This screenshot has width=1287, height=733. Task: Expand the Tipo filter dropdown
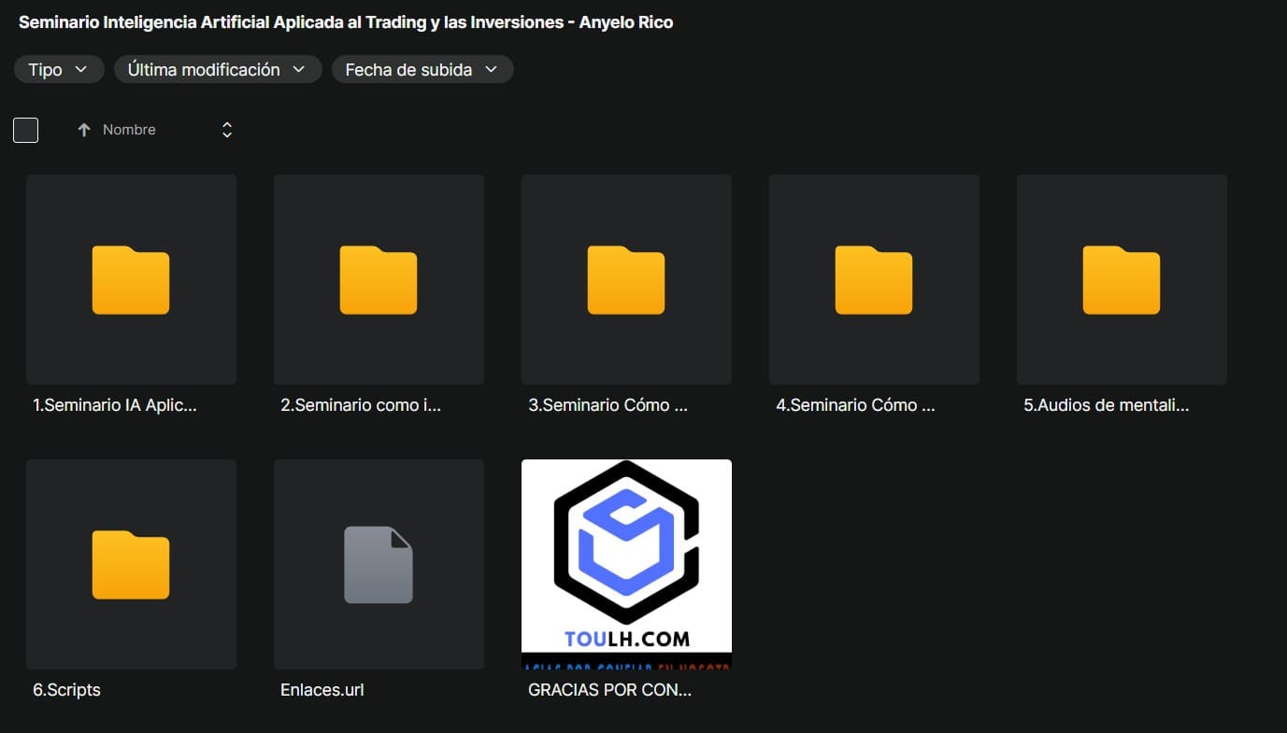tap(58, 70)
